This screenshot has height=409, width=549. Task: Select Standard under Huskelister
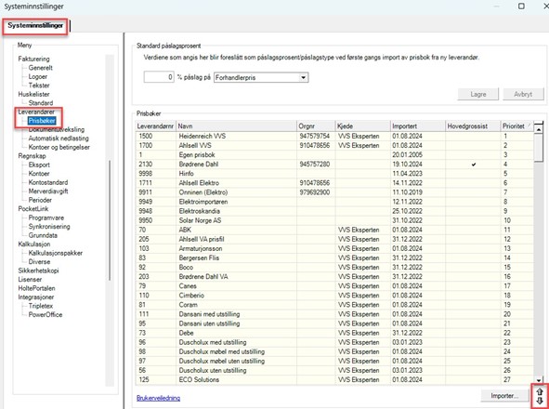41,102
